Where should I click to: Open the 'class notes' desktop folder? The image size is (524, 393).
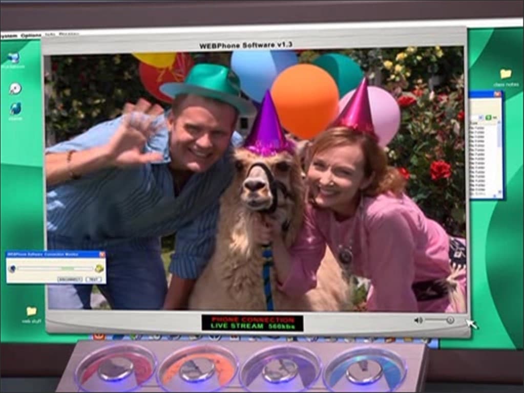point(506,74)
